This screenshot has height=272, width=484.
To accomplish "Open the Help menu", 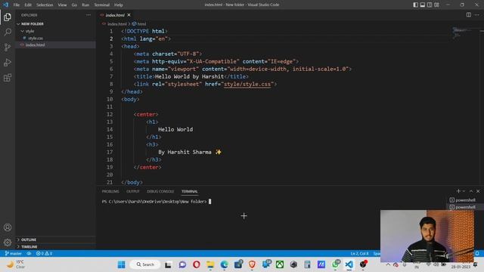I will tap(119, 5).
